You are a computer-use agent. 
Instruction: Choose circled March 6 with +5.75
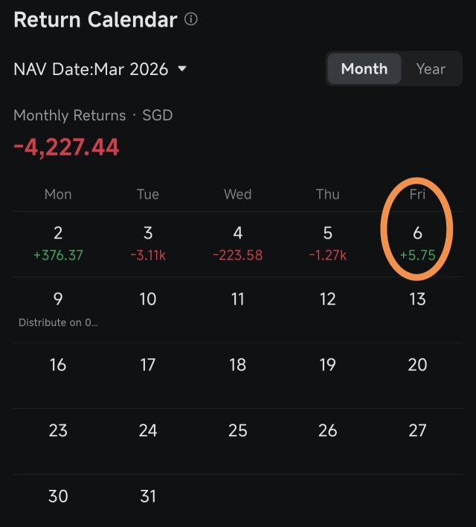coord(417,244)
